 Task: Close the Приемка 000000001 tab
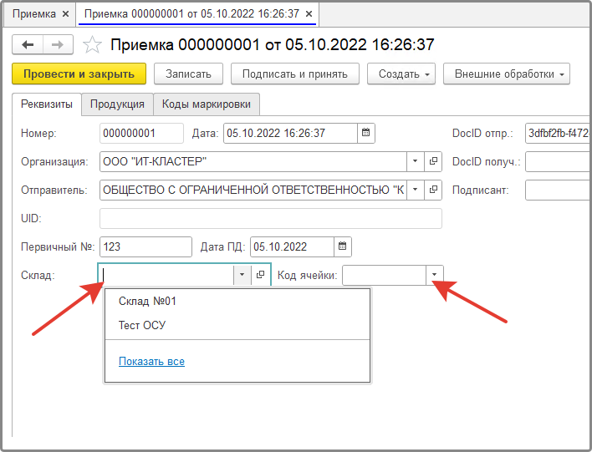coord(309,14)
